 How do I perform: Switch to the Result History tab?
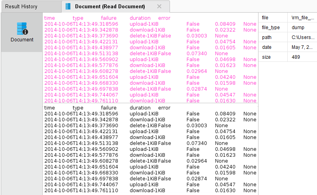[x=21, y=6]
